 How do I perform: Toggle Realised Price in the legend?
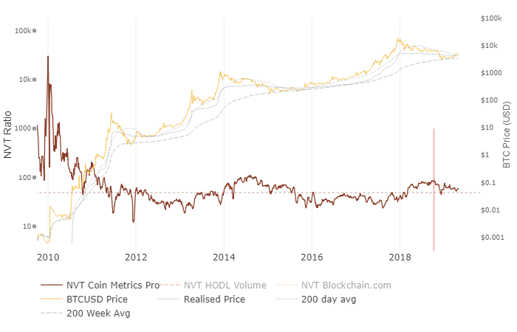coord(214,300)
